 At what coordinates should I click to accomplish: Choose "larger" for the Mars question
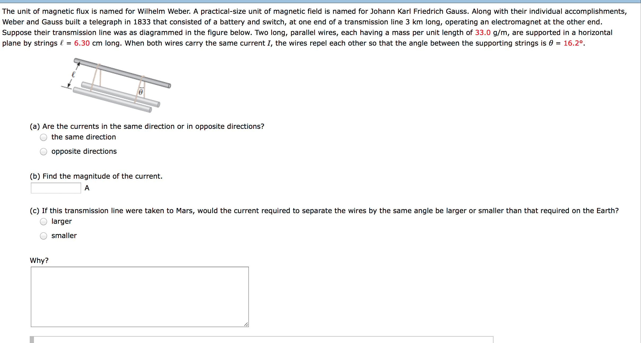pos(44,222)
